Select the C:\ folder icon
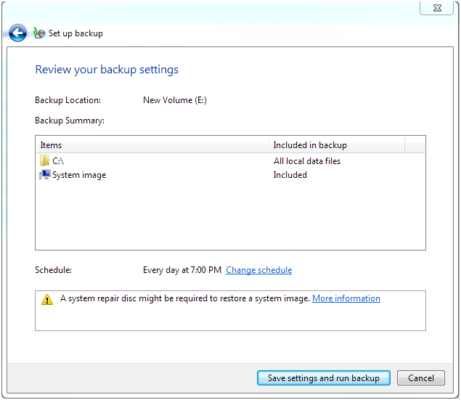The image size is (461, 400). (x=44, y=160)
